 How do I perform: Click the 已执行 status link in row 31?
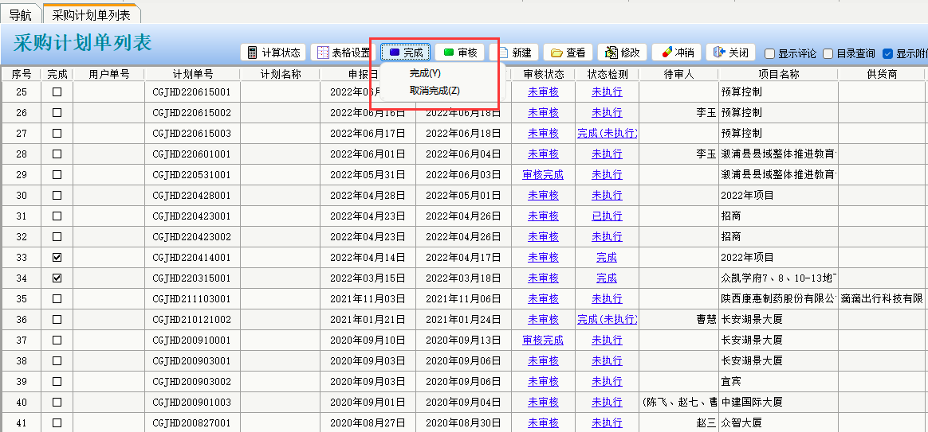pyautogui.click(x=607, y=216)
